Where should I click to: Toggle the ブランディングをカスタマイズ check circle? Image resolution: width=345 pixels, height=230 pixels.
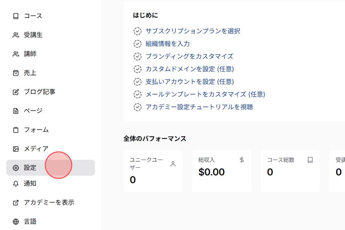tap(137, 56)
